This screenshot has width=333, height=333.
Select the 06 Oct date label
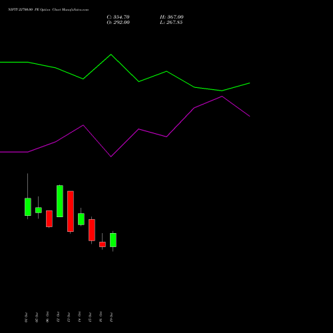coord(47,317)
